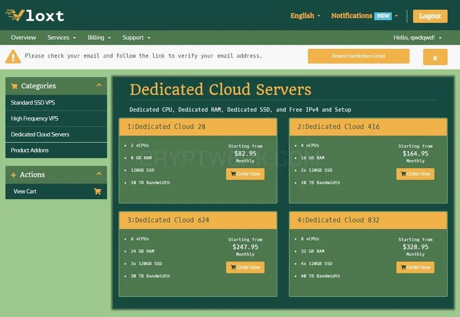Click the 10 TB Bandwidth text

150,182
